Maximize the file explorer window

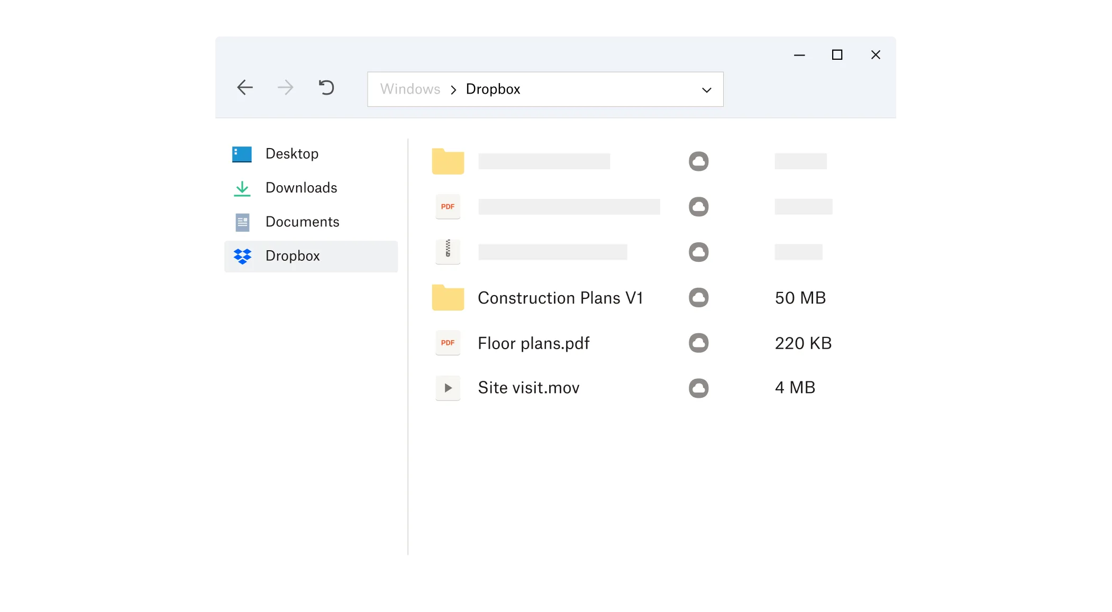(x=837, y=55)
